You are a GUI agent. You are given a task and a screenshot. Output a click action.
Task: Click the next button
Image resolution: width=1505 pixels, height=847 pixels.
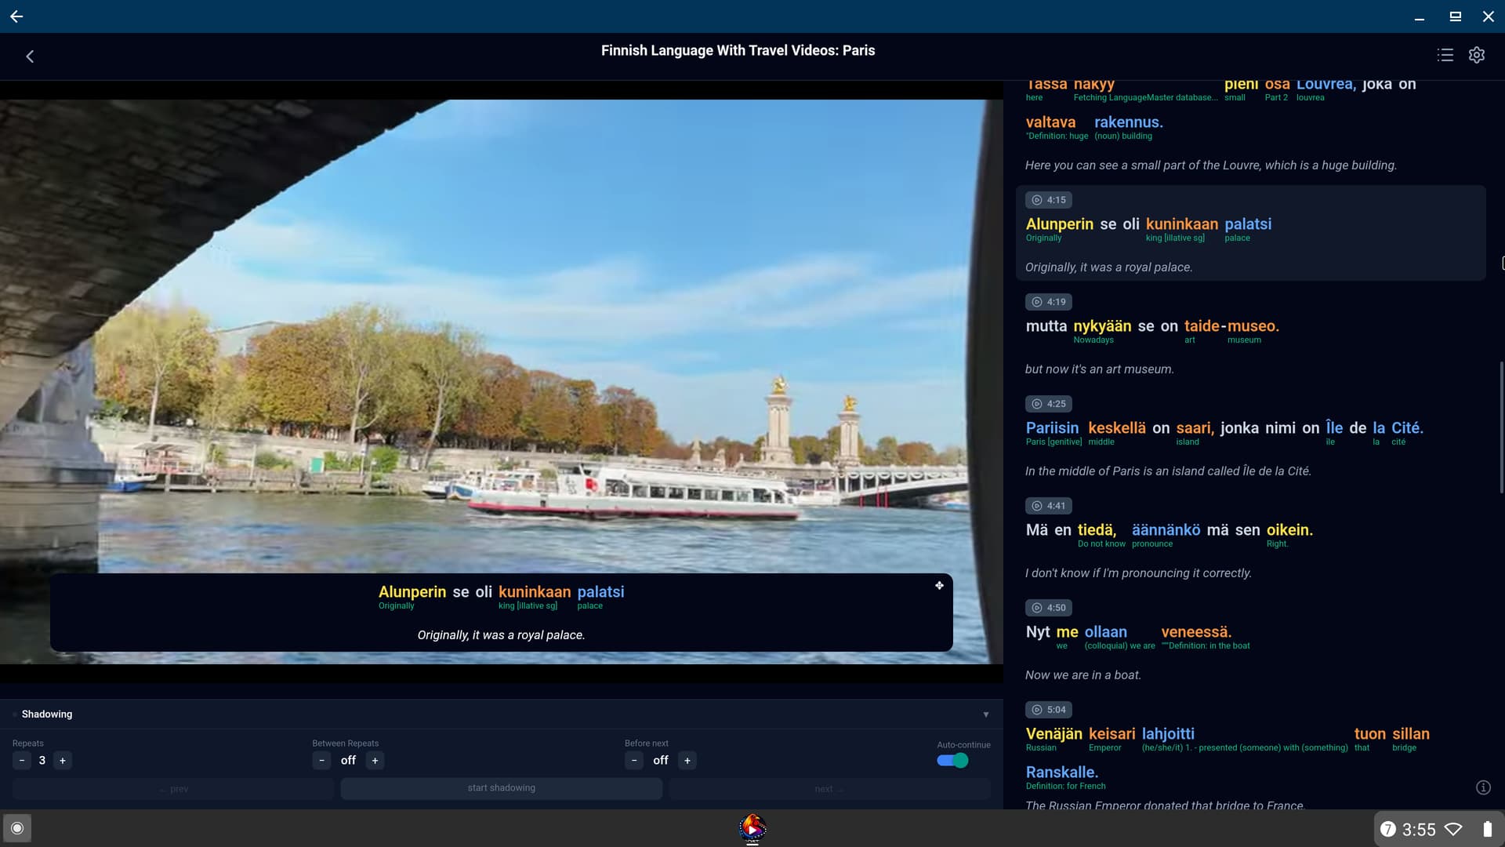point(829,789)
